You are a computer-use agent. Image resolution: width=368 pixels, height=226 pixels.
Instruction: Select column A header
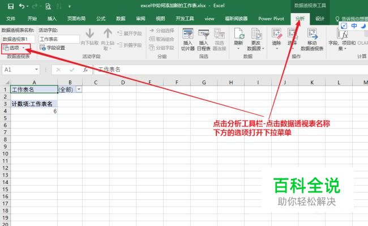[x=35, y=82]
